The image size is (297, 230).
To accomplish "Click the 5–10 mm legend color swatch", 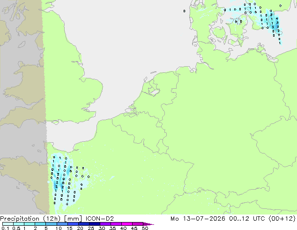I will (x=51, y=224).
